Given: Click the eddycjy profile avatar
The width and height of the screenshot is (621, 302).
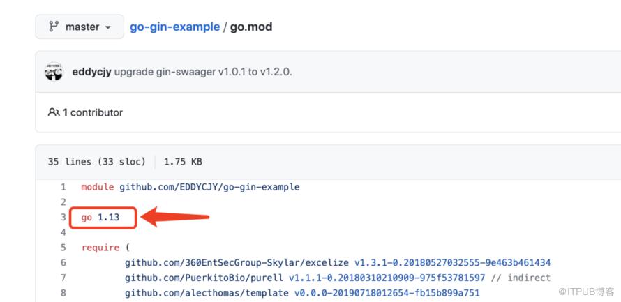Looking at the screenshot, I should pyautogui.click(x=54, y=72).
